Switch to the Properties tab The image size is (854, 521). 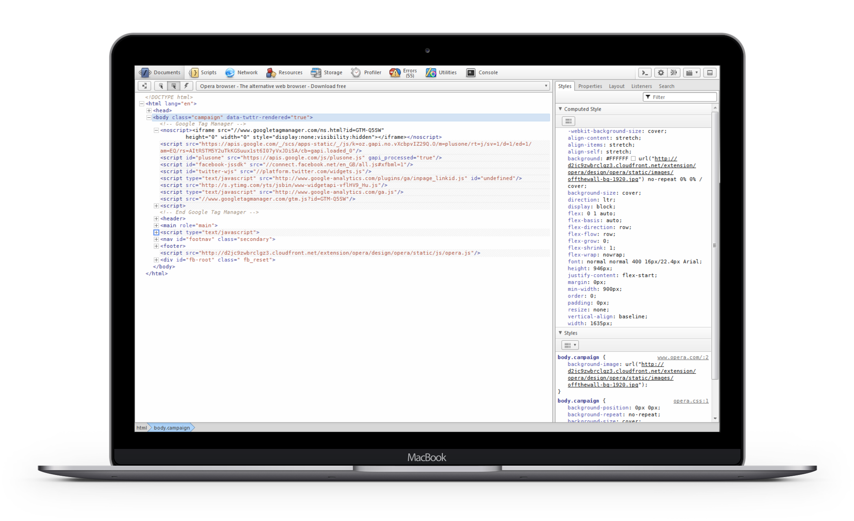coord(590,86)
